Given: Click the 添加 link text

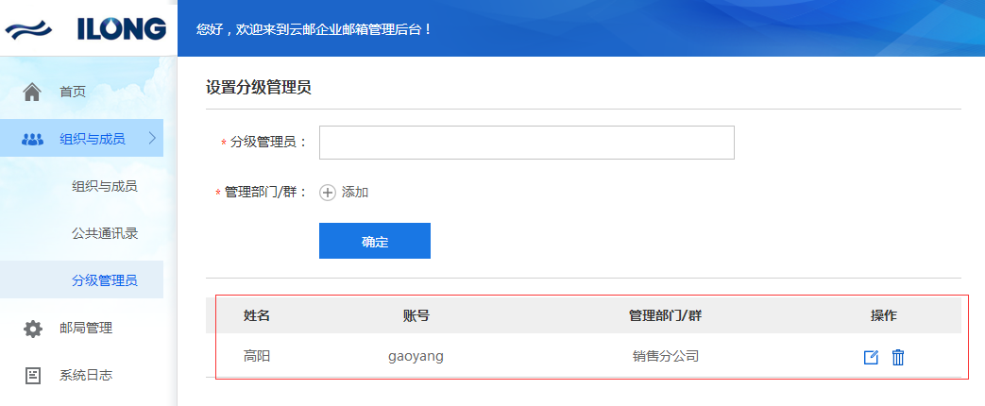Looking at the screenshot, I should [355, 193].
